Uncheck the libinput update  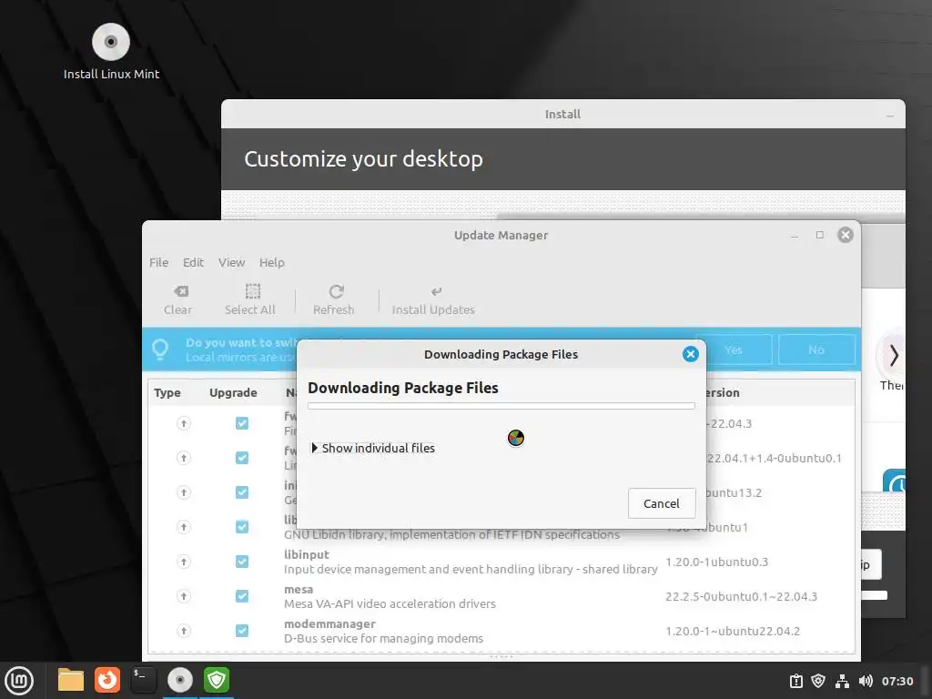click(x=242, y=562)
